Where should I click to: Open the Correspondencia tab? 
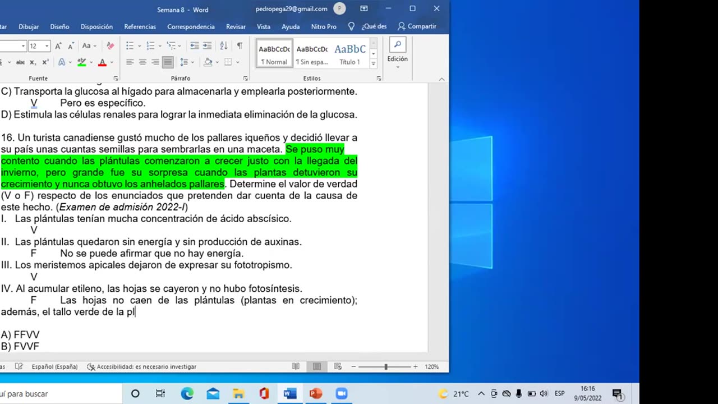click(x=191, y=26)
